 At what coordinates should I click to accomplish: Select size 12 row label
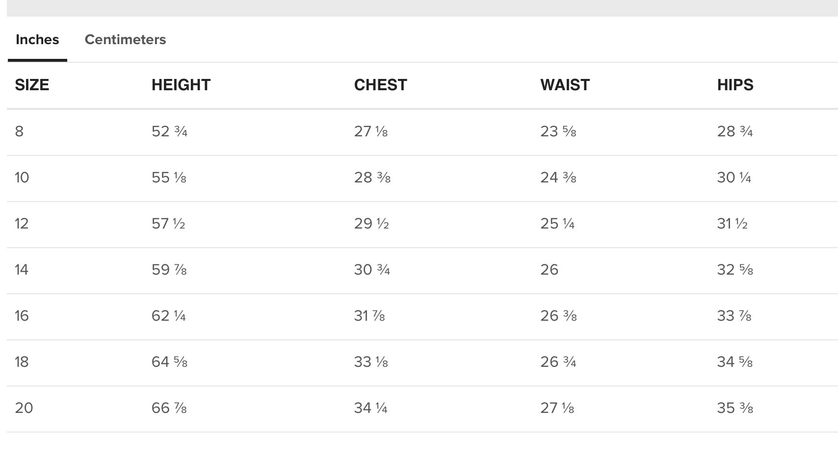[22, 224]
